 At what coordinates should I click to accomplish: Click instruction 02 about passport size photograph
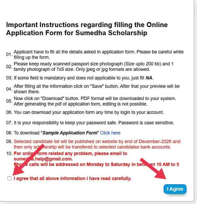(x=94, y=66)
